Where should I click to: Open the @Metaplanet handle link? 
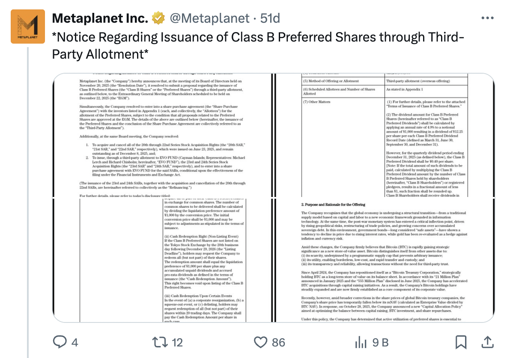210,18
